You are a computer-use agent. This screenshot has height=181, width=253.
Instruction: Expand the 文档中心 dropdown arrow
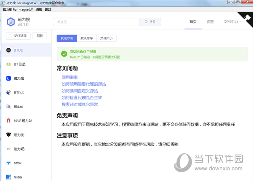[241, 22]
